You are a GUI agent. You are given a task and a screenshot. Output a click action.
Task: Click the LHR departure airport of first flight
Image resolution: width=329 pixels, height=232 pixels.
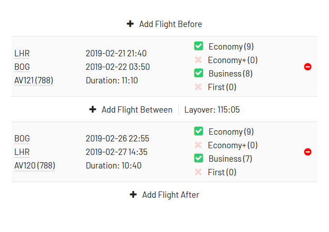pos(22,54)
